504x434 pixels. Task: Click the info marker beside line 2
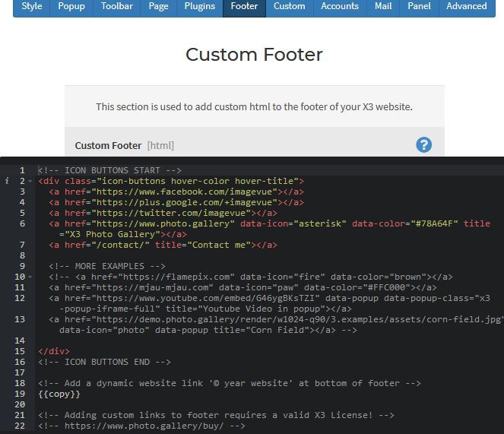point(7,181)
